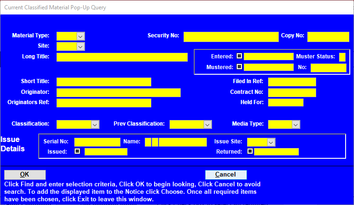The image size is (354, 205).
Task: Enable the Issued checkbox
Action: click(78, 151)
